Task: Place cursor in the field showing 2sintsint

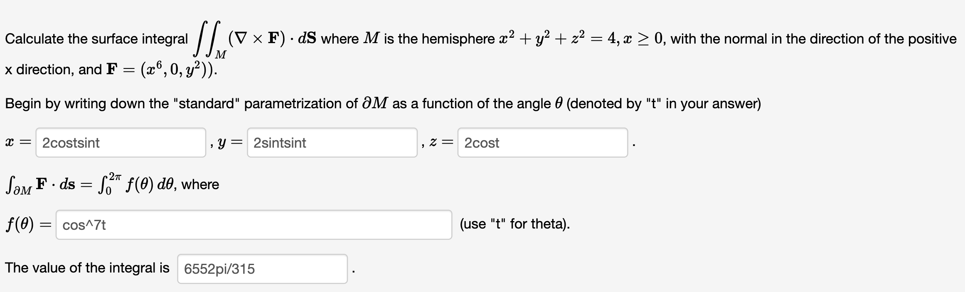Action: point(332,143)
